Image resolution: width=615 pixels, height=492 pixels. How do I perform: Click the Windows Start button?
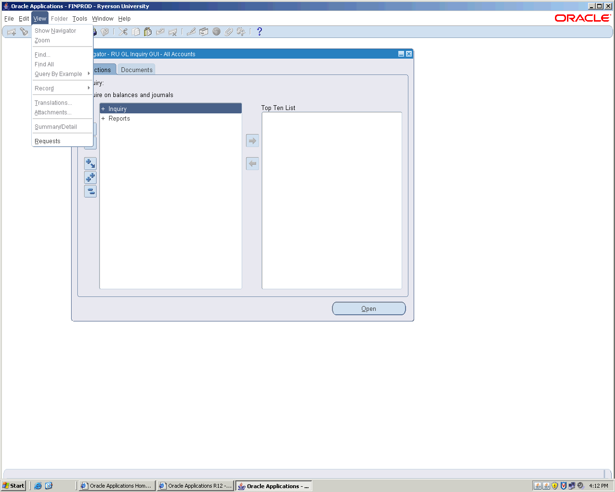(x=13, y=486)
